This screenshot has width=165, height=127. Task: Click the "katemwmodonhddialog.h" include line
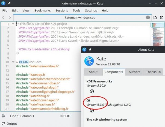tap(43, 109)
